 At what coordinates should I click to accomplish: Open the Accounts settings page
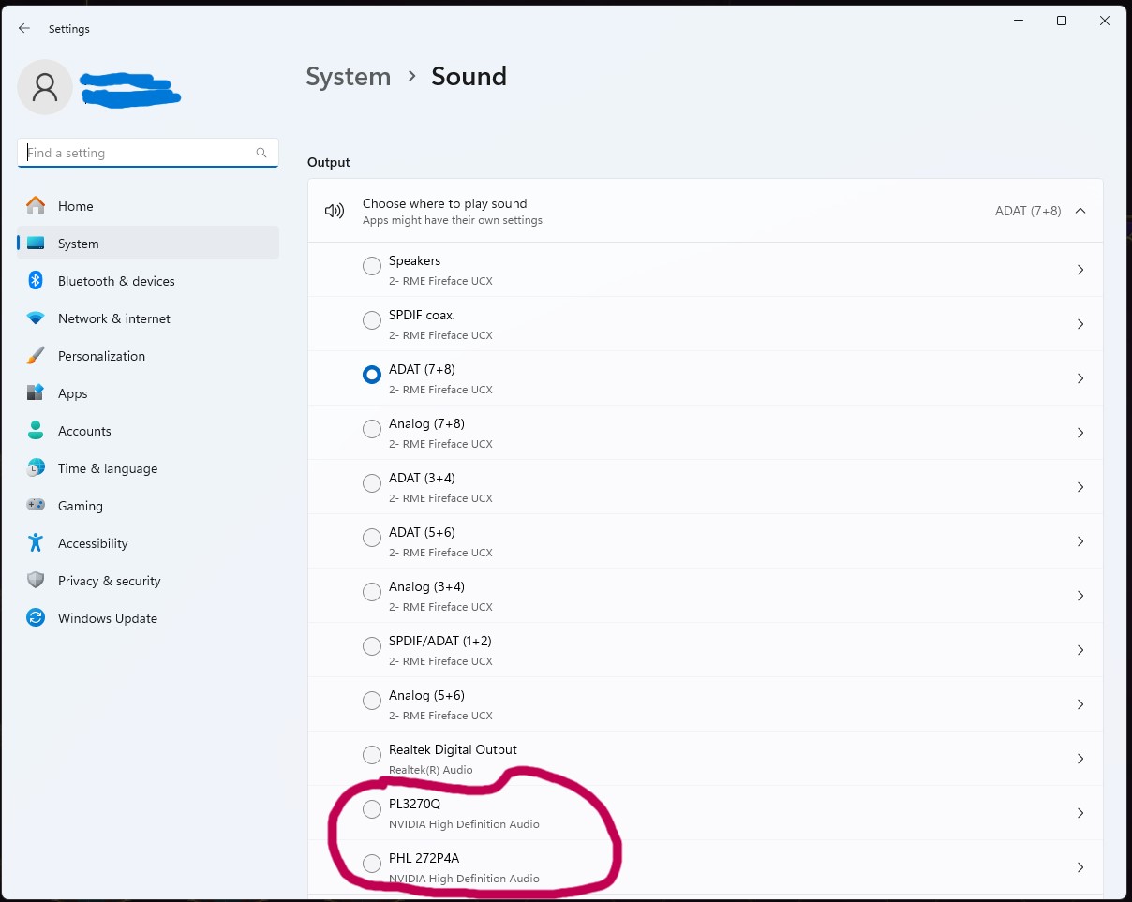(84, 431)
